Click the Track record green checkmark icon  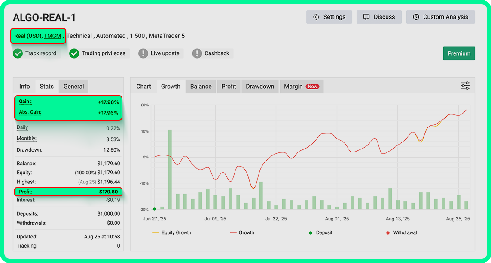click(18, 53)
